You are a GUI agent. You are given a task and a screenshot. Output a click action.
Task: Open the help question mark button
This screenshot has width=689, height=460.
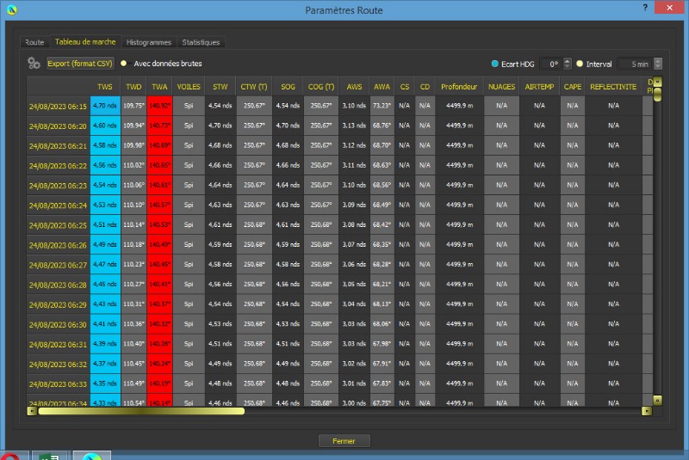(x=644, y=8)
